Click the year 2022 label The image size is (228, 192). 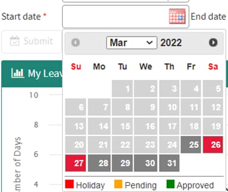pyautogui.click(x=171, y=43)
